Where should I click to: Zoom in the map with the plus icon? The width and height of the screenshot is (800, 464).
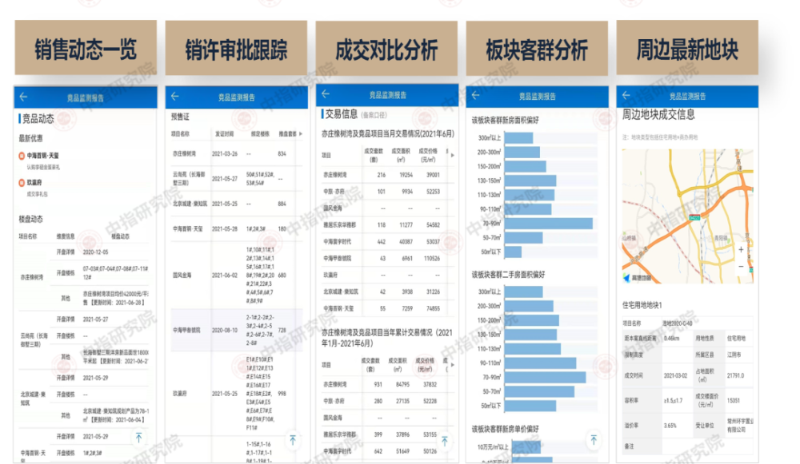741,250
